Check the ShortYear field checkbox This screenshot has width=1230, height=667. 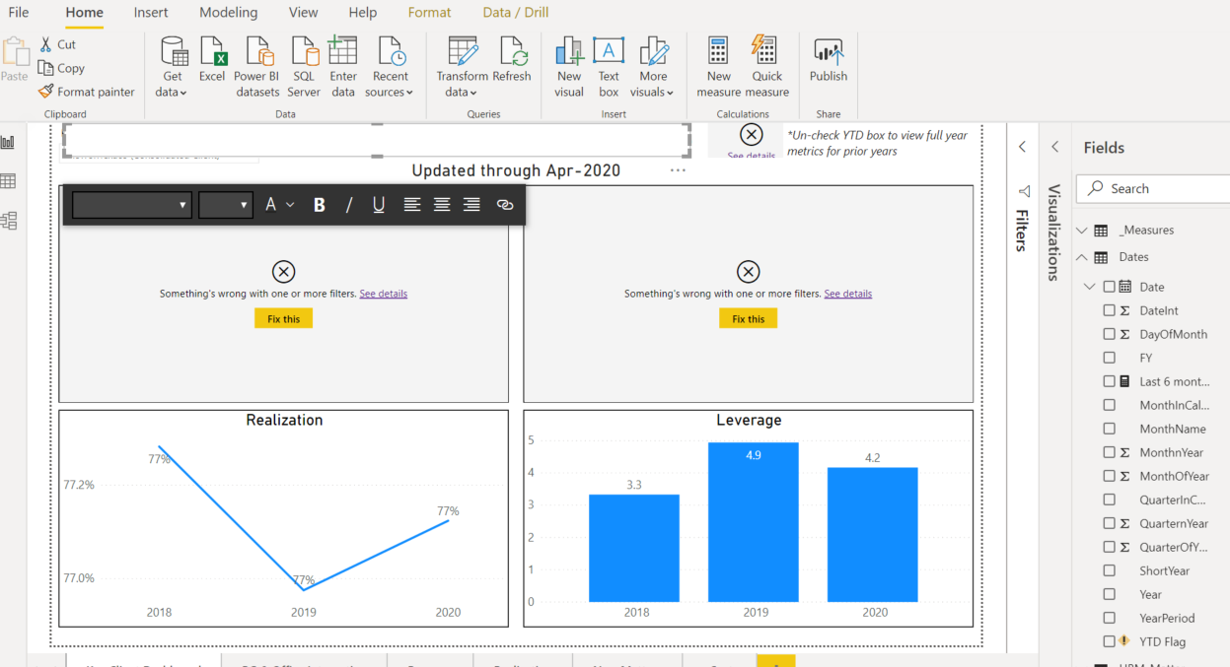[x=1110, y=570]
